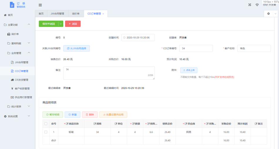
Task: Toggle the select-all checkbox in table header
Action: (x=46, y=124)
